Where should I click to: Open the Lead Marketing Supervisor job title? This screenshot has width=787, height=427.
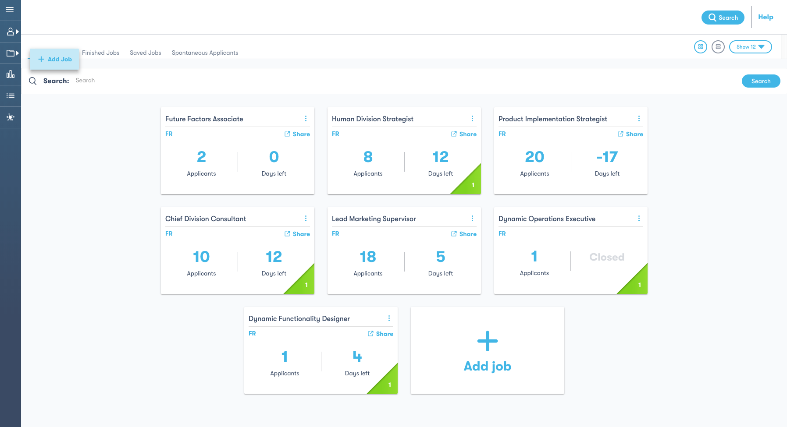tap(374, 219)
